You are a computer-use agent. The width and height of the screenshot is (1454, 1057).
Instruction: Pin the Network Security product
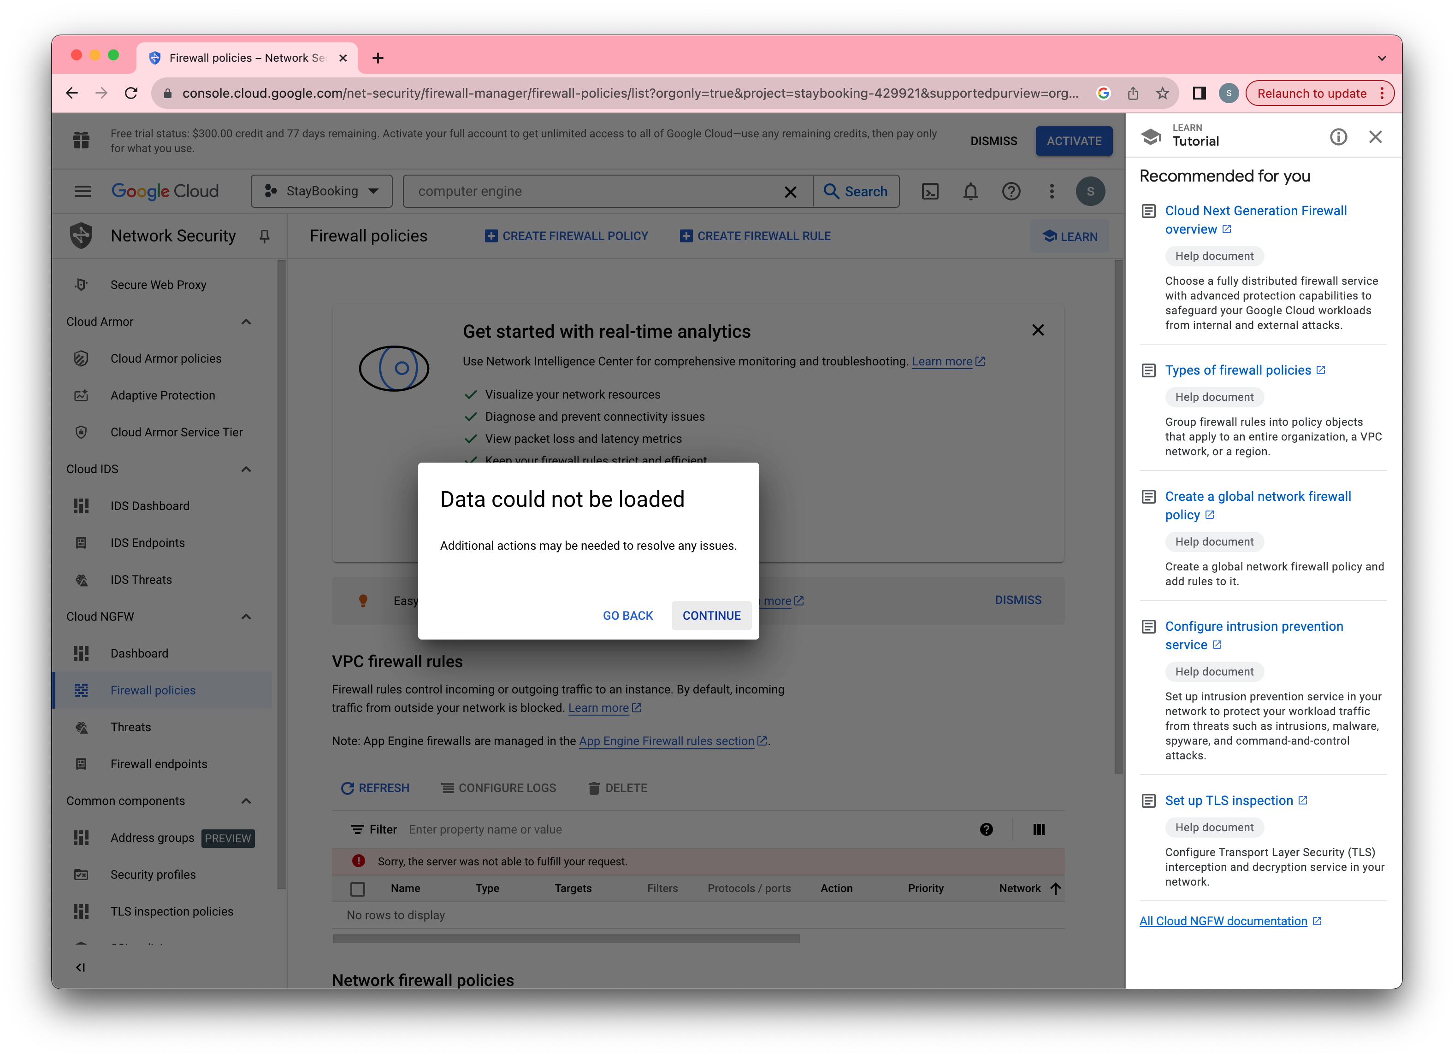click(x=264, y=236)
